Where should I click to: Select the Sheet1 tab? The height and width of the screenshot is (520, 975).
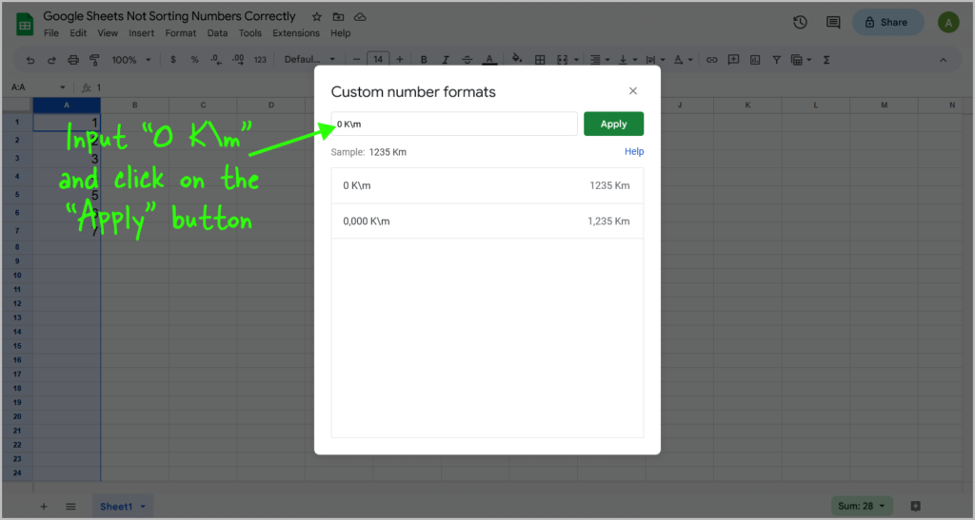(123, 507)
